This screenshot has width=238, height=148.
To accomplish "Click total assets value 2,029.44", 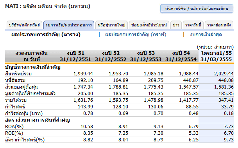I will click(x=224, y=74).
